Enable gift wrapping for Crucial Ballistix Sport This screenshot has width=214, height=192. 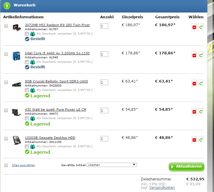(27, 90)
